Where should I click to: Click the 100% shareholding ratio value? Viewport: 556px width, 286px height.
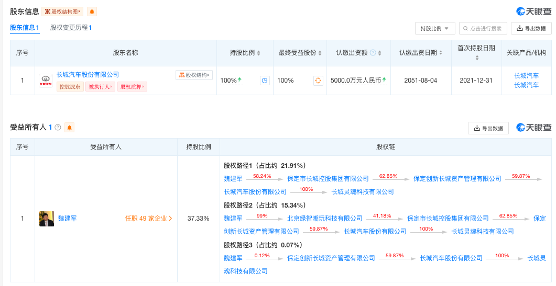coord(228,81)
